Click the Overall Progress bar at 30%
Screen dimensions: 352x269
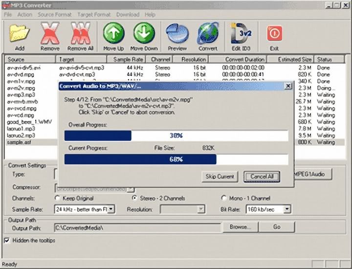[x=176, y=135]
